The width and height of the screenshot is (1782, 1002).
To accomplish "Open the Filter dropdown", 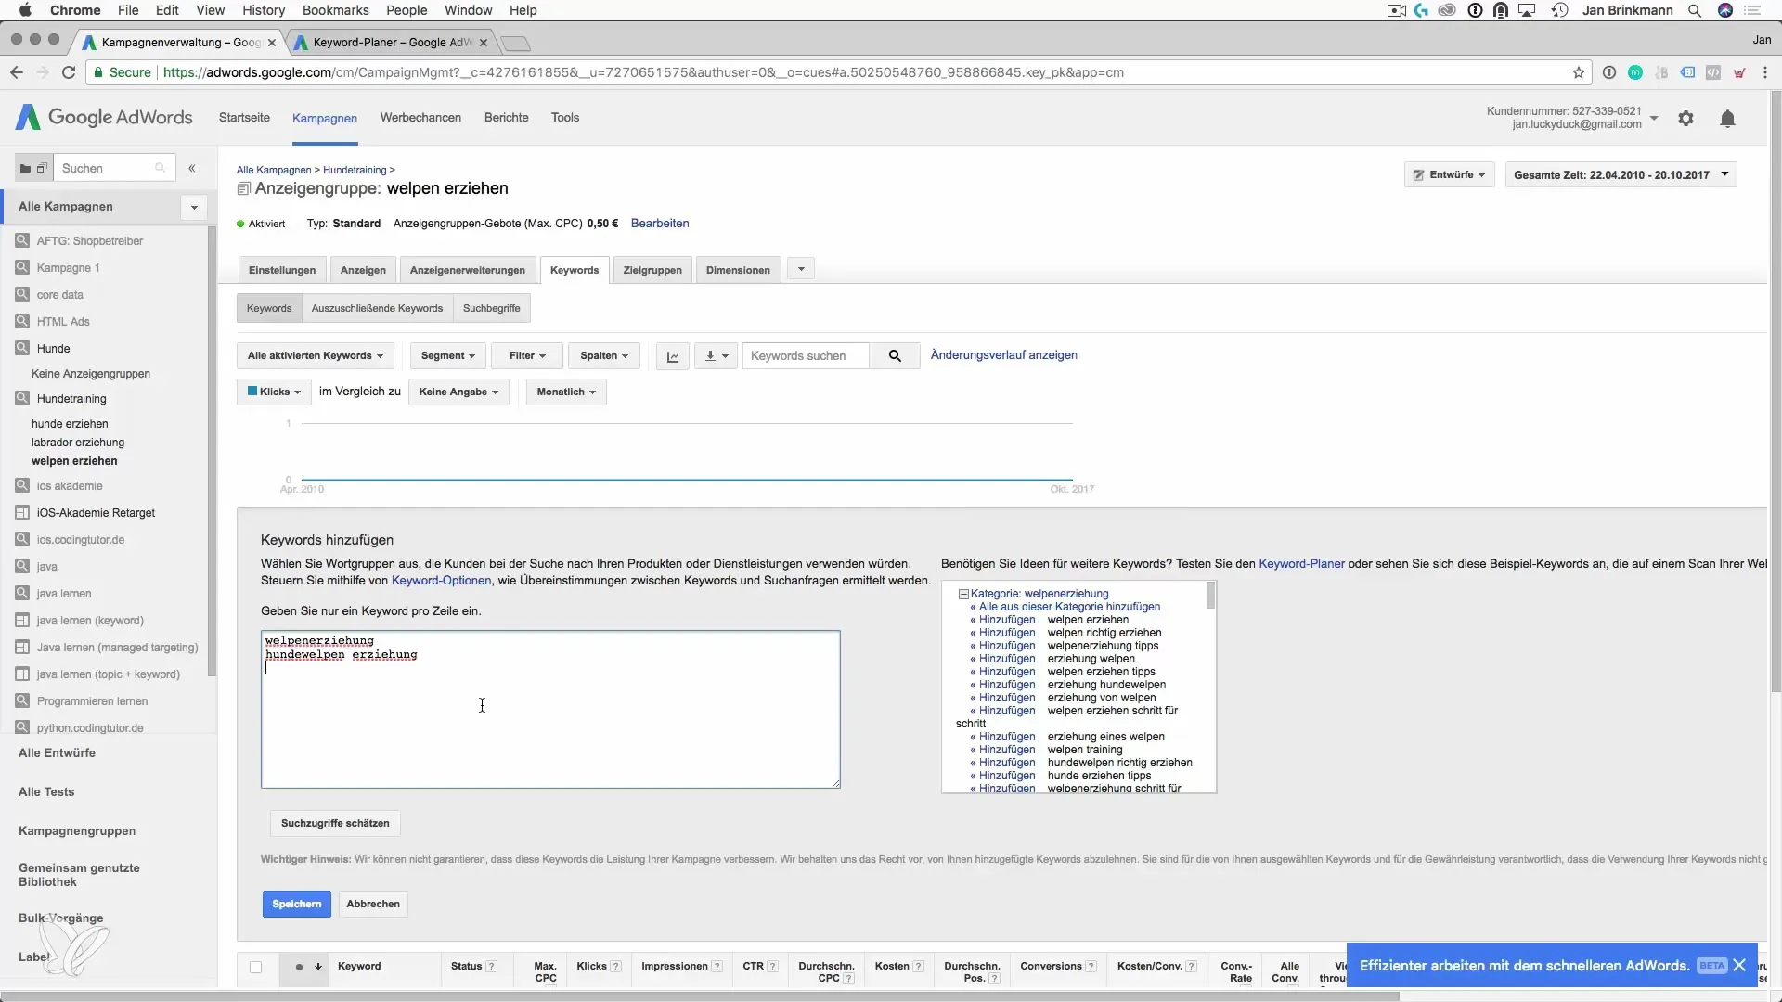I will (527, 356).
